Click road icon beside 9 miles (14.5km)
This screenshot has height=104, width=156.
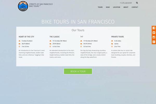[19, 41]
